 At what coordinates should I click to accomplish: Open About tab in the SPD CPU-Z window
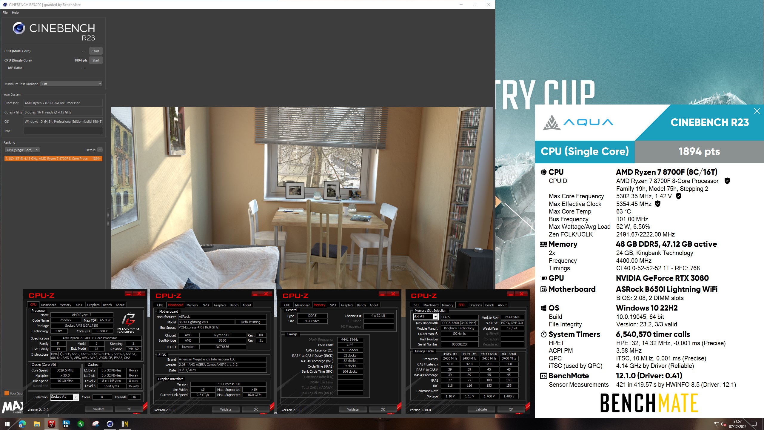(502, 305)
